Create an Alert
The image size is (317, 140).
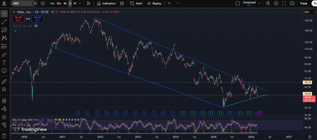point(136,3)
